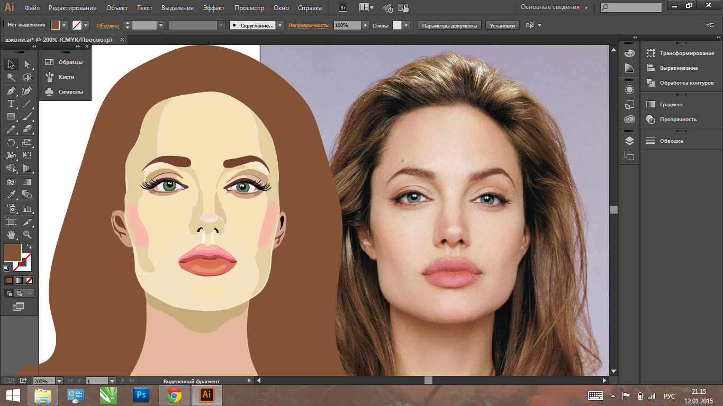
Task: Swap fill and stroke colors
Action: click(x=30, y=246)
